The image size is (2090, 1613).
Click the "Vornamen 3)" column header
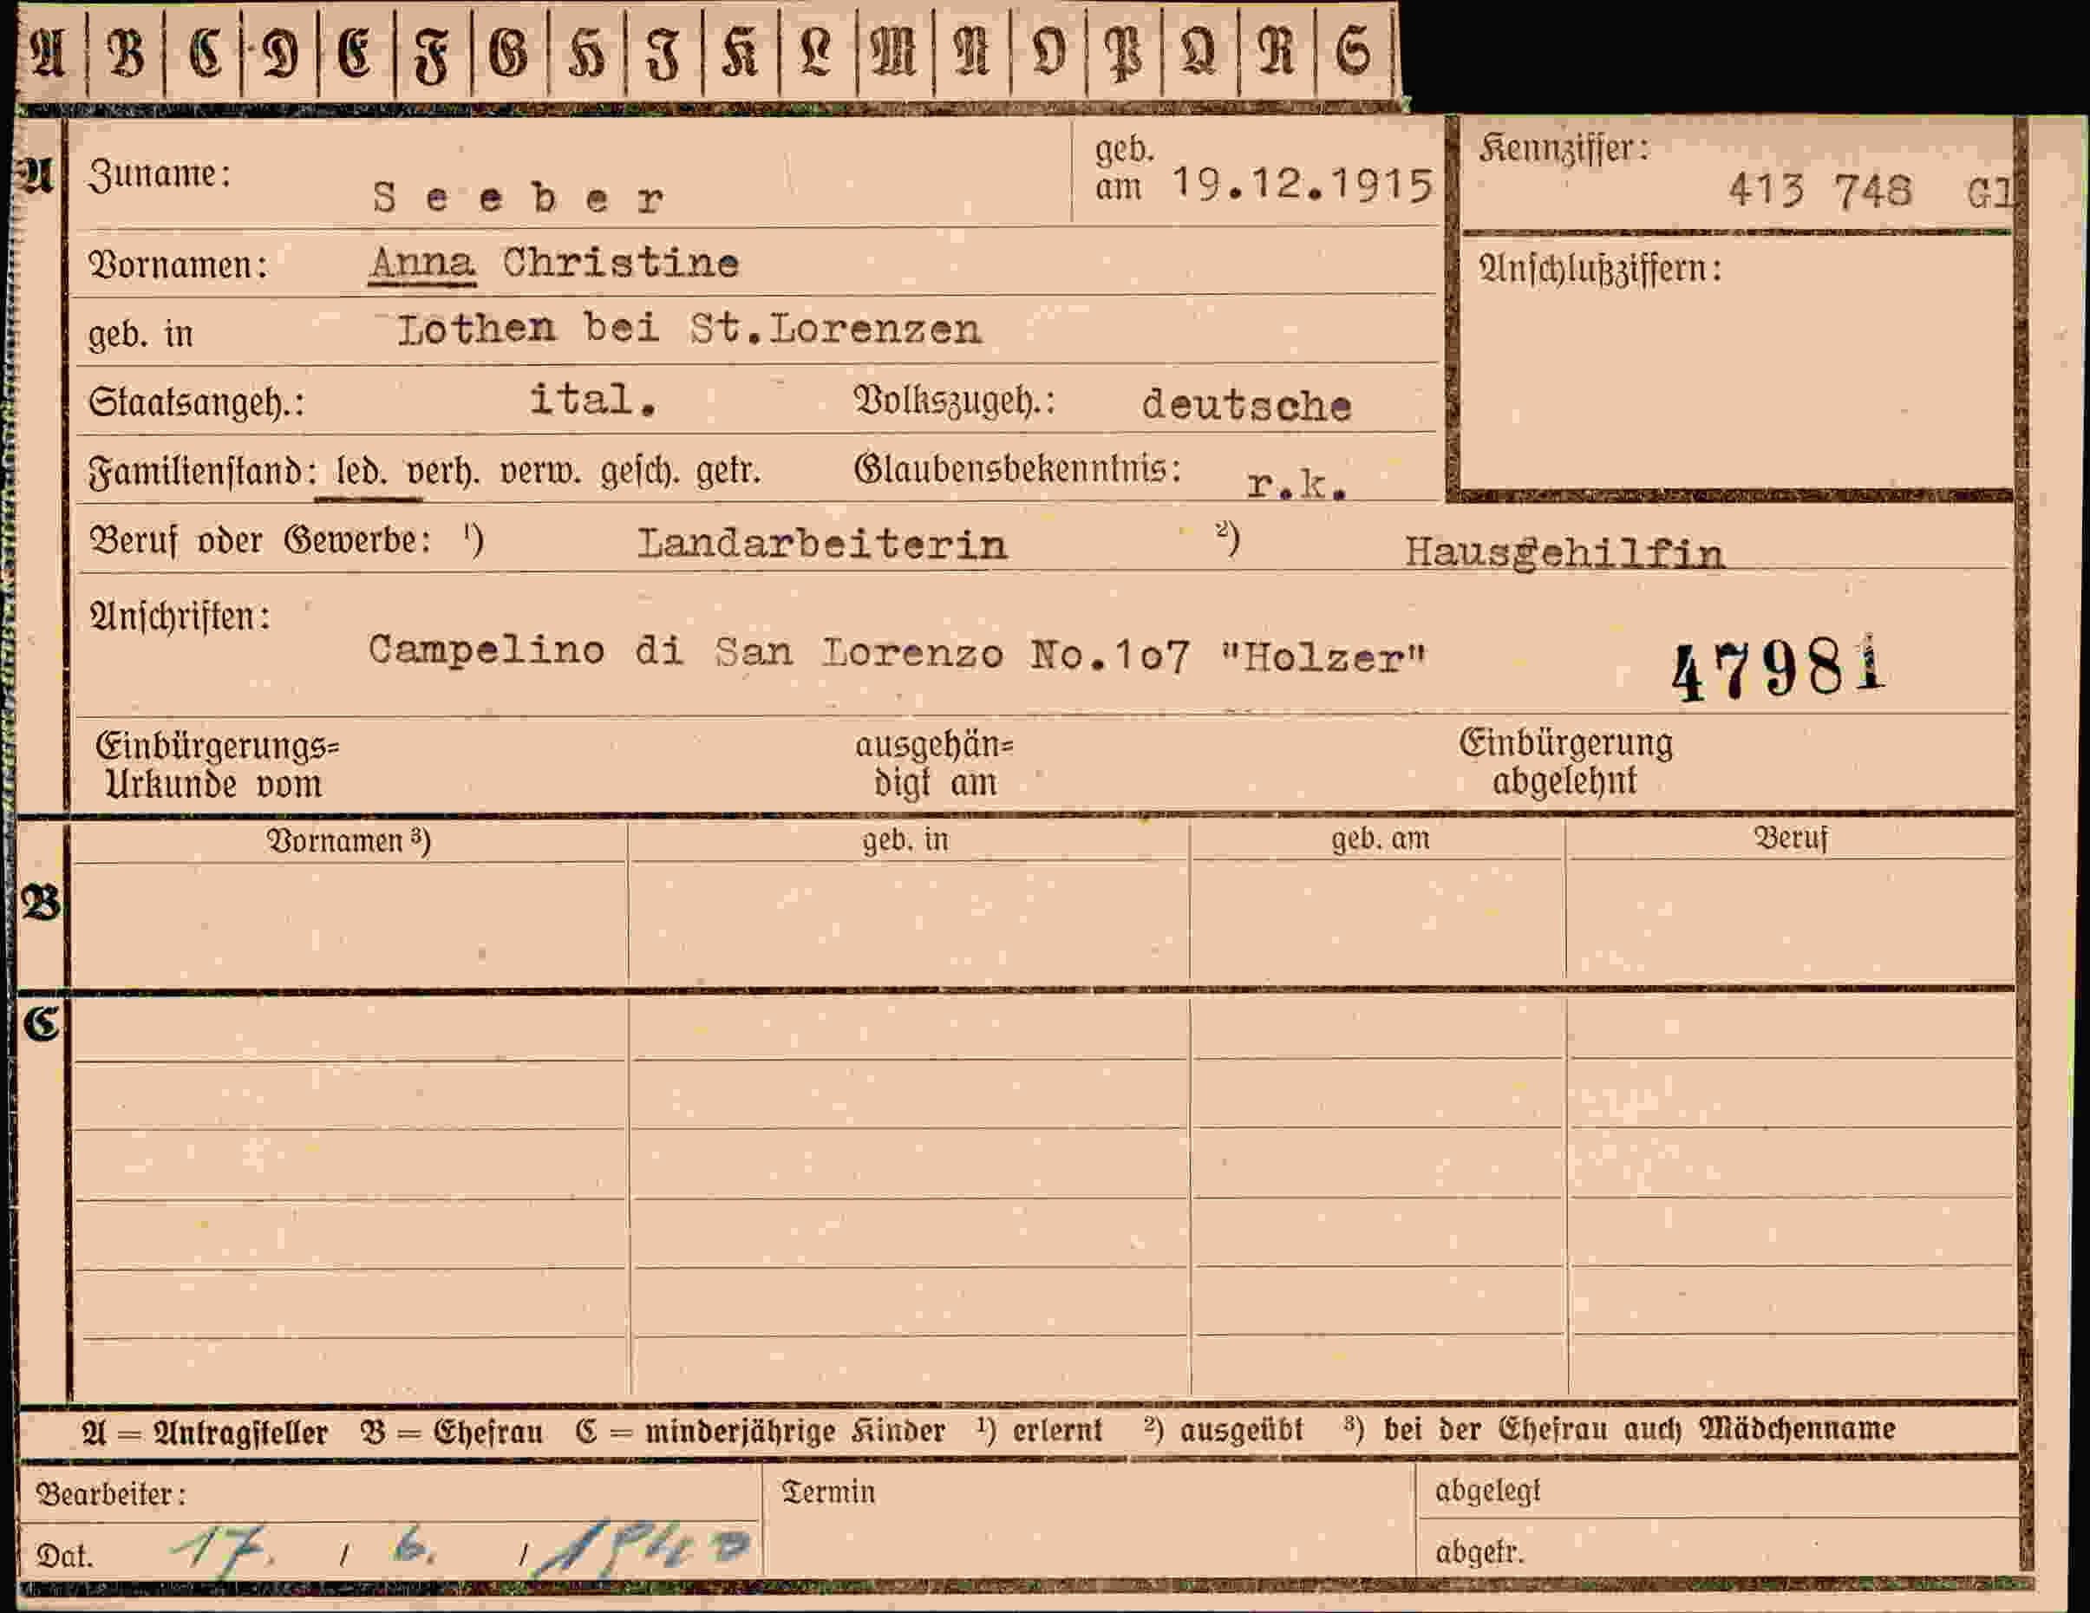point(349,841)
